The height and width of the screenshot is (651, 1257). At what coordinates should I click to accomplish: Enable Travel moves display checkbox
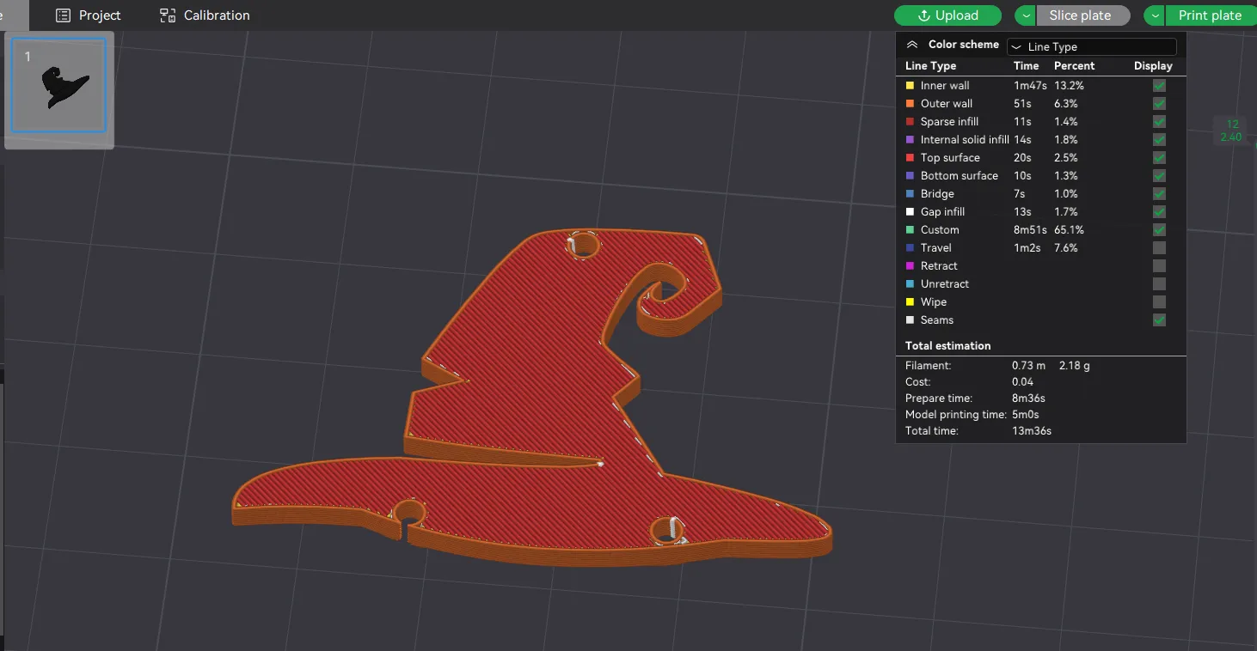tap(1159, 248)
